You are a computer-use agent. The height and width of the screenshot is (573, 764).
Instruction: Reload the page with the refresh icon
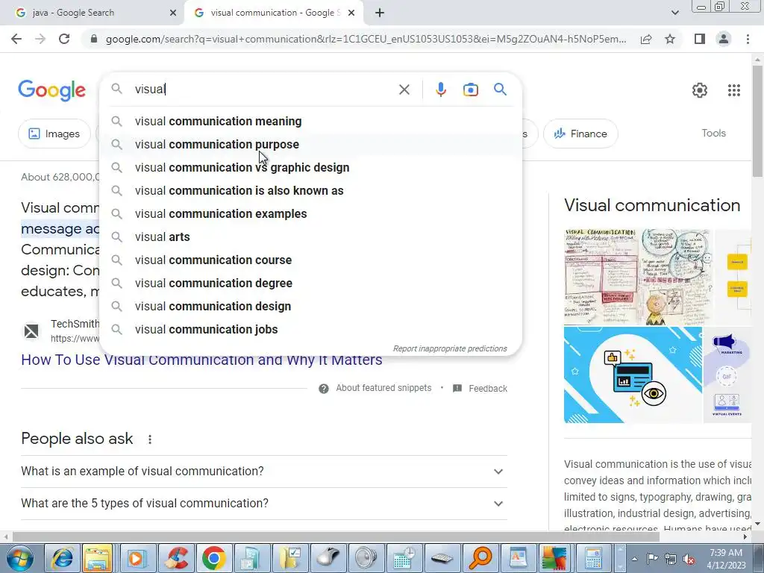click(64, 39)
